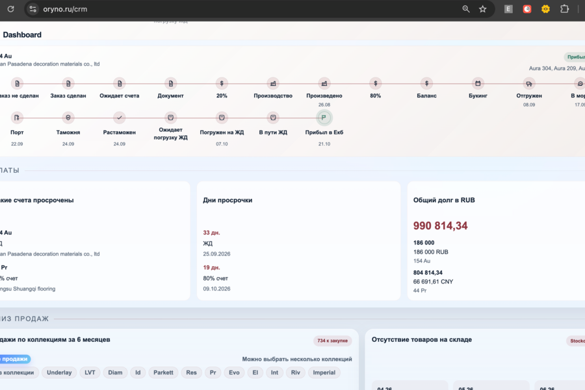
Task: Click the 'Общий долг в RUB' card title
Action: 444,200
